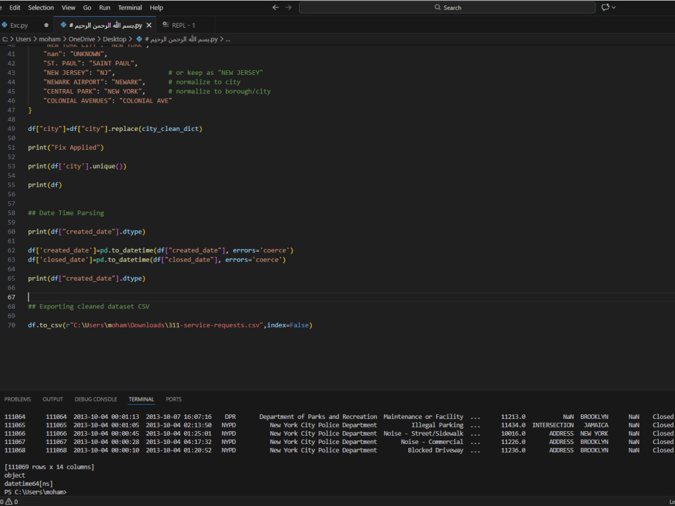Click line number 70 in the gutter

[11, 325]
